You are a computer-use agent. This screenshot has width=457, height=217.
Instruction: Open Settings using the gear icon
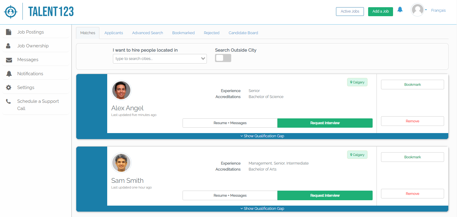8,87
